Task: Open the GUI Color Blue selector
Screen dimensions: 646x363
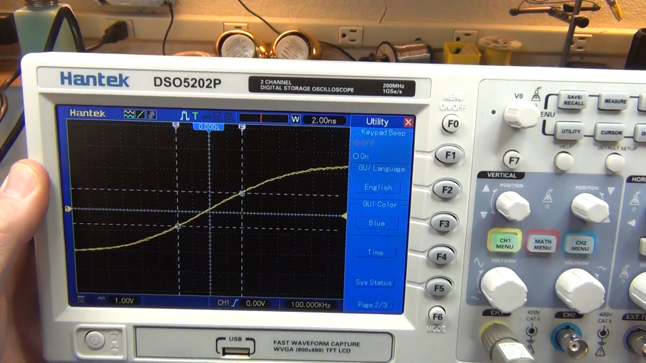Action: pyautogui.click(x=376, y=223)
